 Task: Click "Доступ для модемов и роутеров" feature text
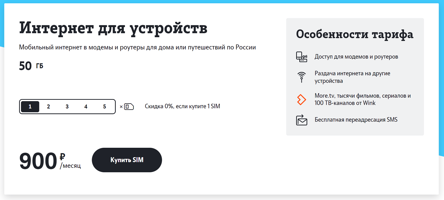[x=356, y=57]
